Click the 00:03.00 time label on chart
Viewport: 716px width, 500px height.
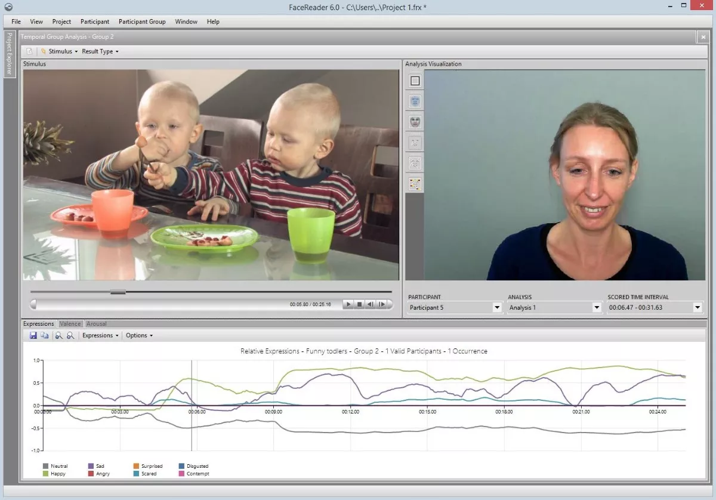click(x=120, y=412)
